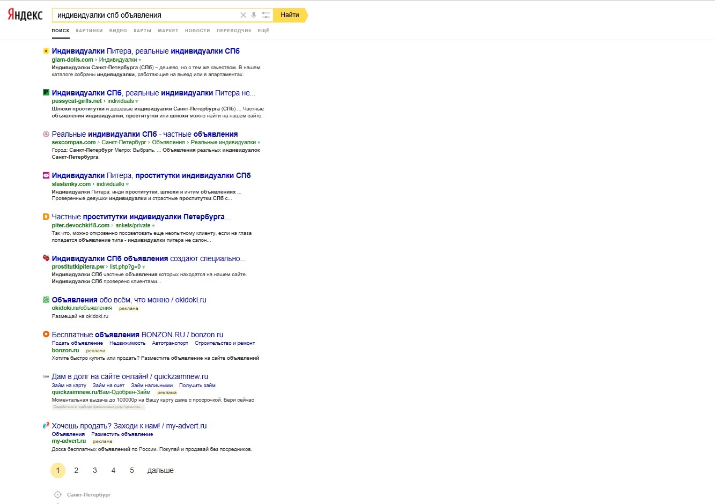Open the Маркет tab
This screenshot has width=715, height=504.
pyautogui.click(x=168, y=31)
